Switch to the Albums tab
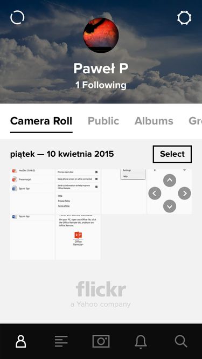The image size is (202, 359). 154,121
